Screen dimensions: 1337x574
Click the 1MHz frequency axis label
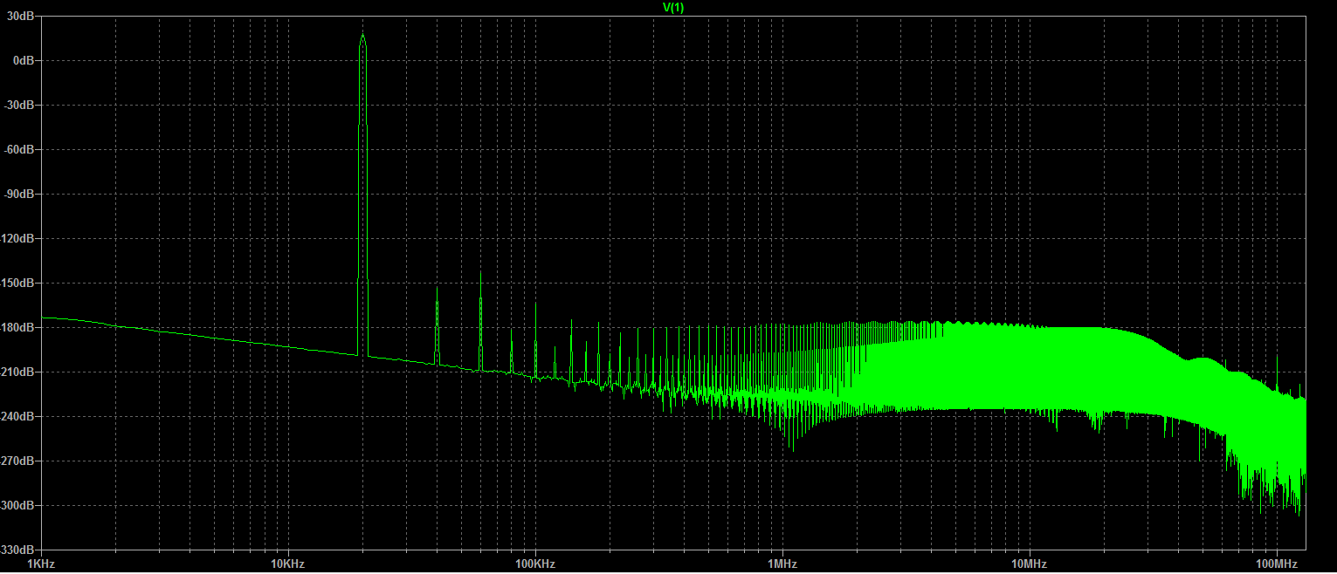click(782, 564)
